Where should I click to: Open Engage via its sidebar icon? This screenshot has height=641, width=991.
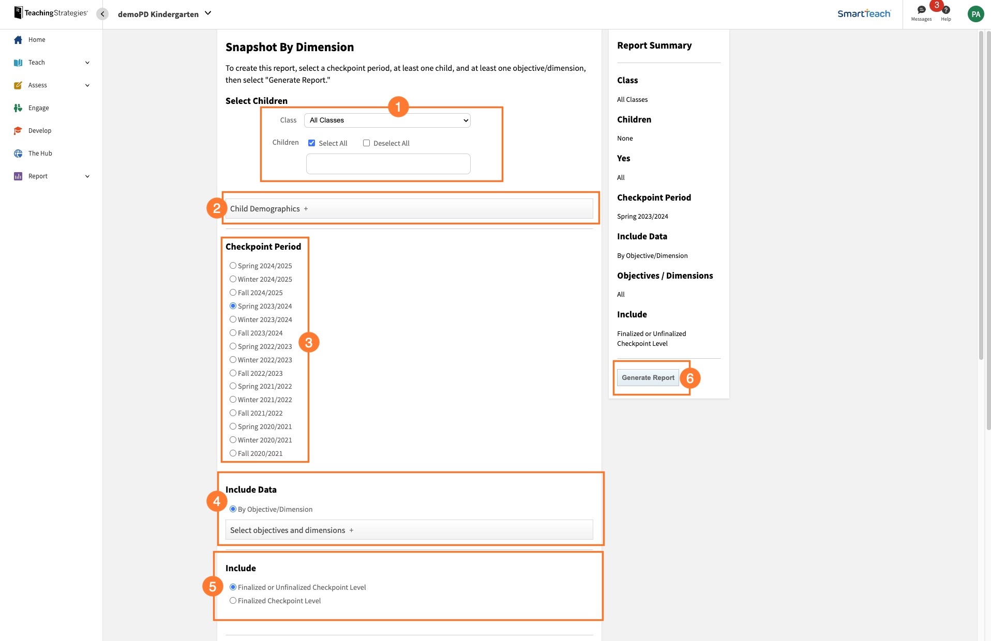click(x=18, y=108)
